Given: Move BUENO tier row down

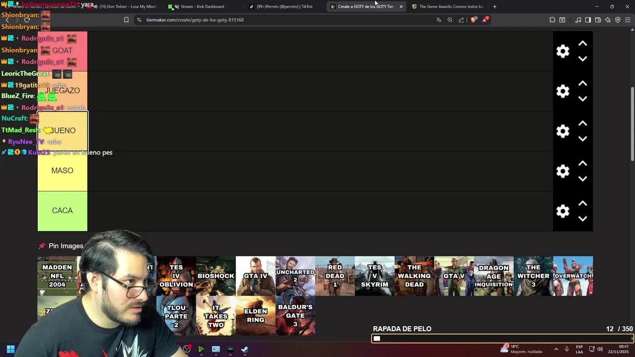Looking at the screenshot, I should [x=582, y=139].
